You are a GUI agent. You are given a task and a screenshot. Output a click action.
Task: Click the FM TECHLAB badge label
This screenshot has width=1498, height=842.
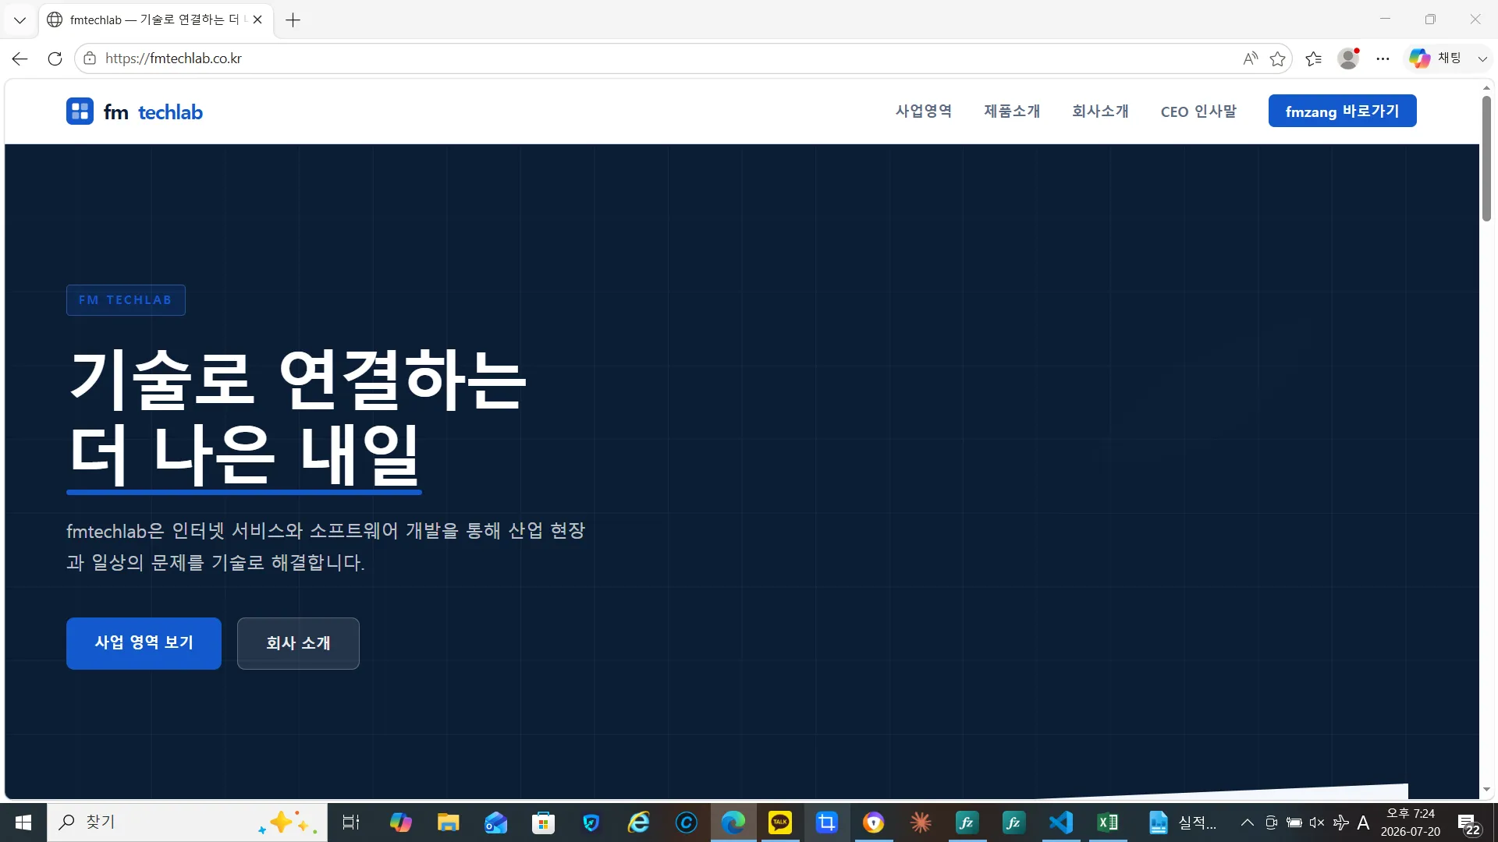126,300
